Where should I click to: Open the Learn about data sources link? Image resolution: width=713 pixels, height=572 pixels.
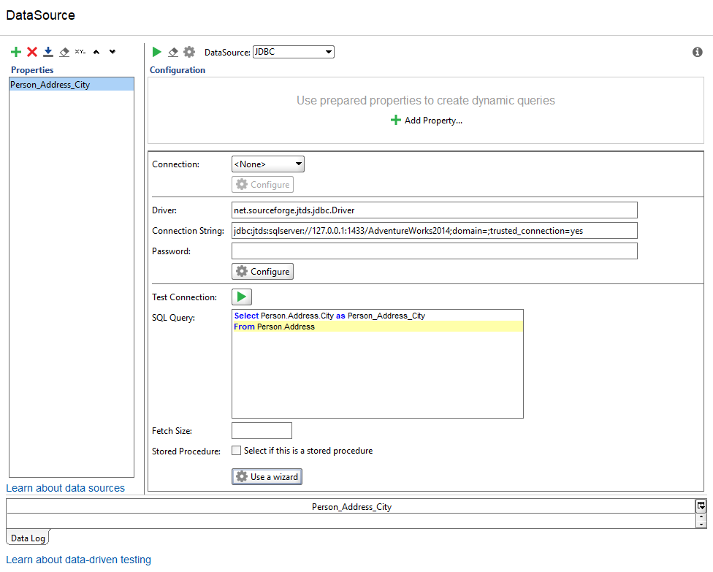[x=66, y=488]
